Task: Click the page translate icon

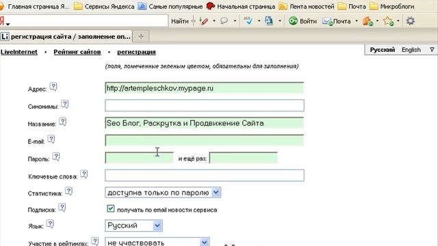Action: click(269, 21)
